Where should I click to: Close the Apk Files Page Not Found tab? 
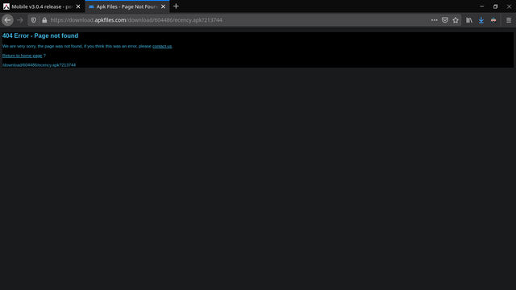tap(163, 6)
